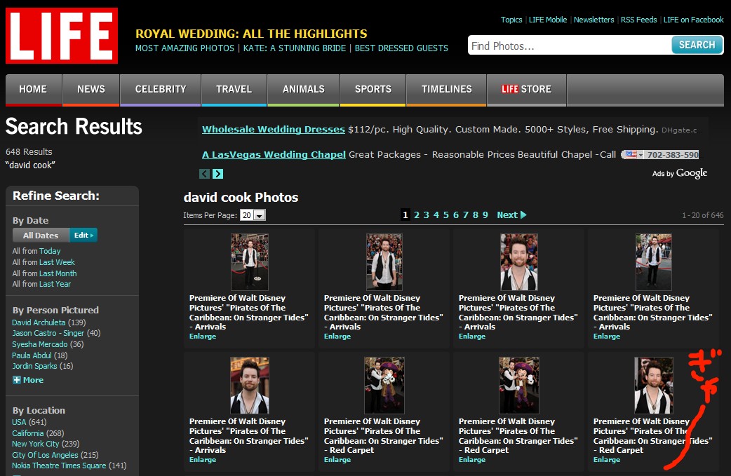731x476 pixels.
Task: Open the TRAVEL tab
Action: [x=234, y=90]
